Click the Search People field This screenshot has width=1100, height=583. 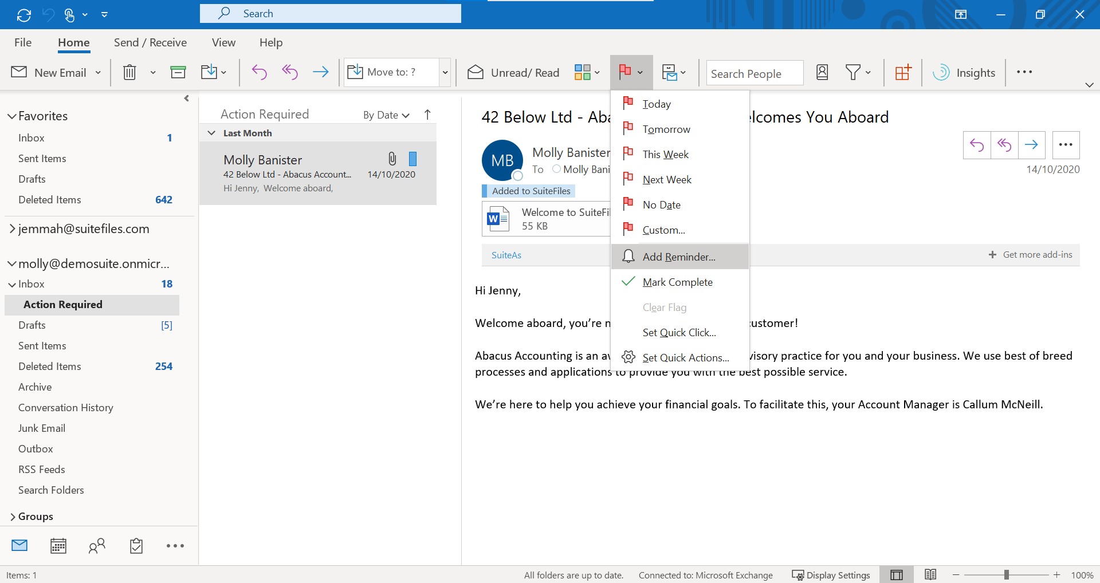coord(755,73)
